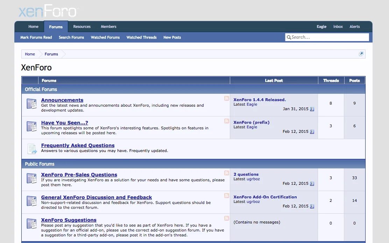
Task: Open the Alerts menu
Action: click(354, 26)
